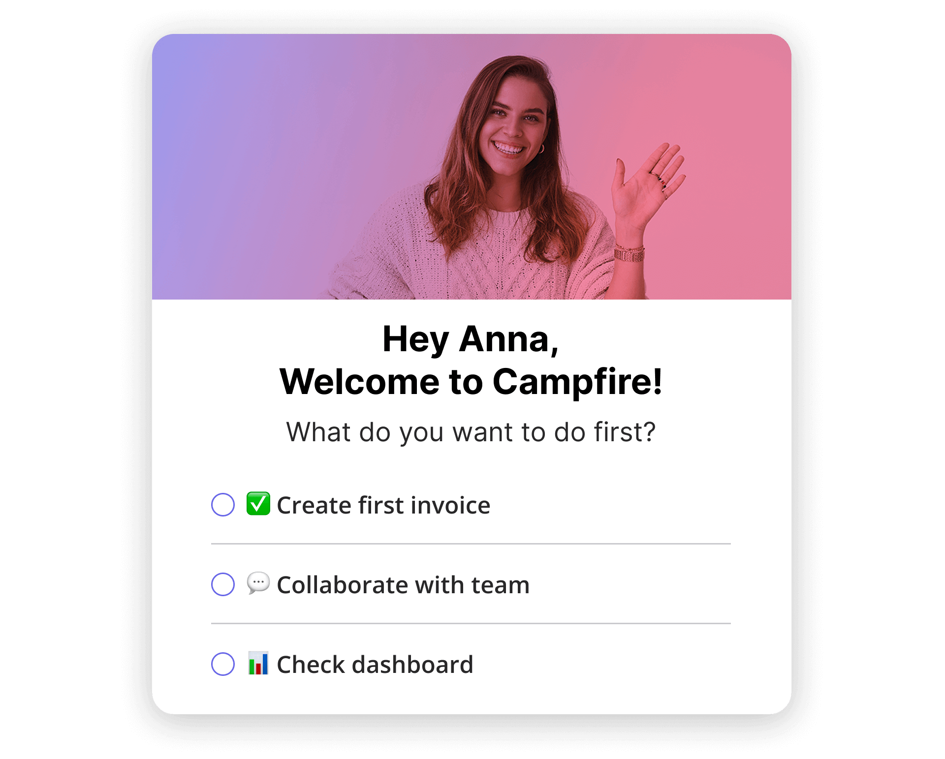Click the "Collaborate with team" label text
945x759 pixels.
[x=403, y=585]
